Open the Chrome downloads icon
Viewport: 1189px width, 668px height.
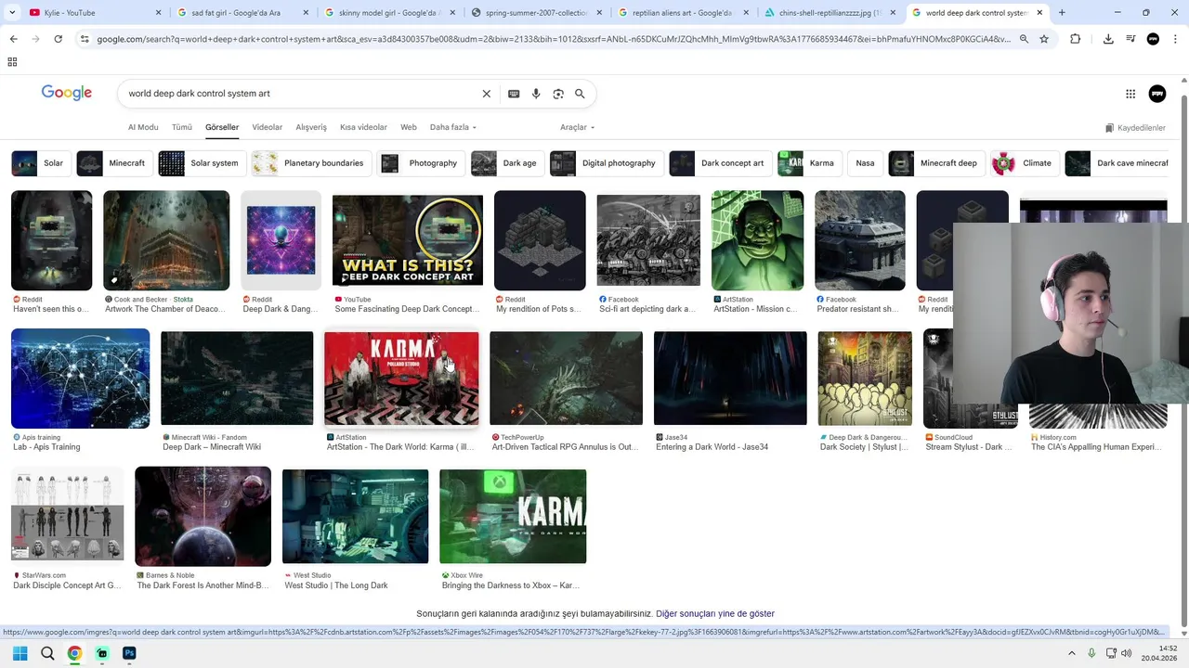coord(1108,39)
